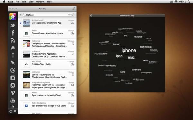The image size is (193, 120).
Task: Select the Instagram sidebar icon
Action: tap(13, 78)
